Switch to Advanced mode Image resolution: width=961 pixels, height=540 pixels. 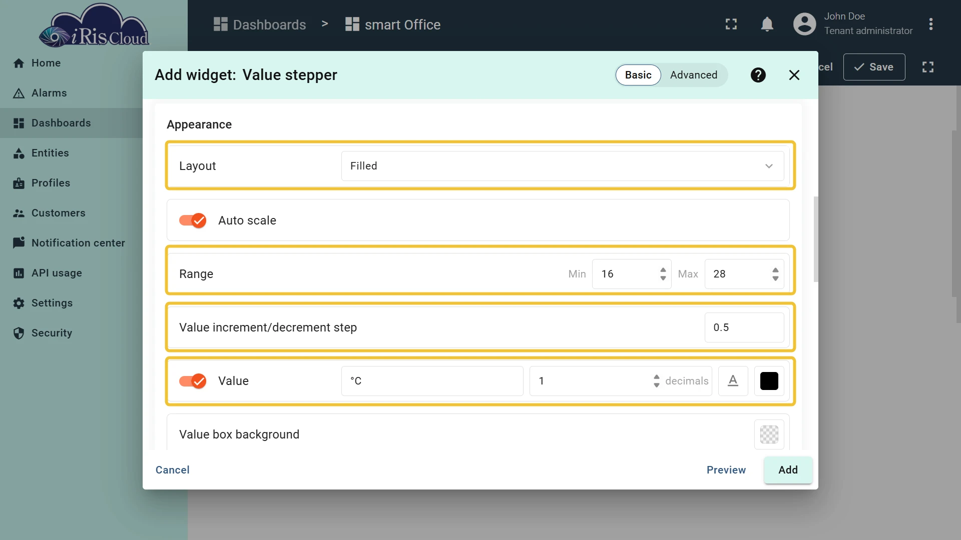point(694,75)
